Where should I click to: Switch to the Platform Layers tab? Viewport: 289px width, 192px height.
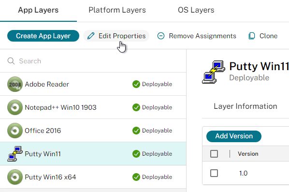(117, 10)
